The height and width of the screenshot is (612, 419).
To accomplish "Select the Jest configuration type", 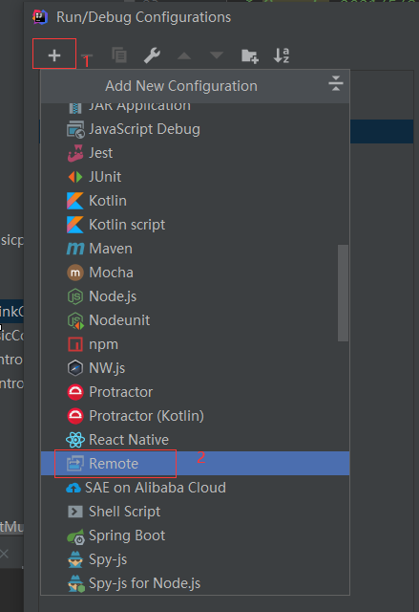I will (x=195, y=153).
